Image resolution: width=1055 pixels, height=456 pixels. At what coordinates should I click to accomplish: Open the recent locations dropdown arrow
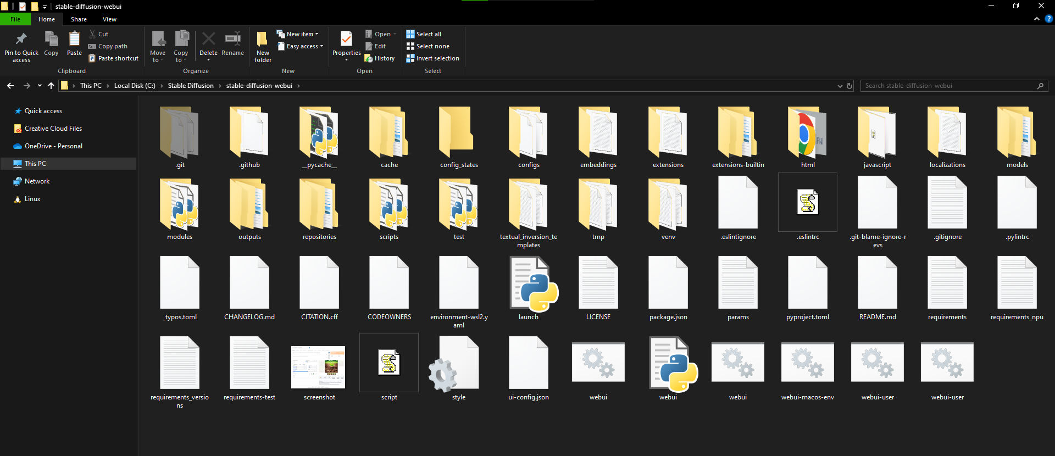[40, 86]
